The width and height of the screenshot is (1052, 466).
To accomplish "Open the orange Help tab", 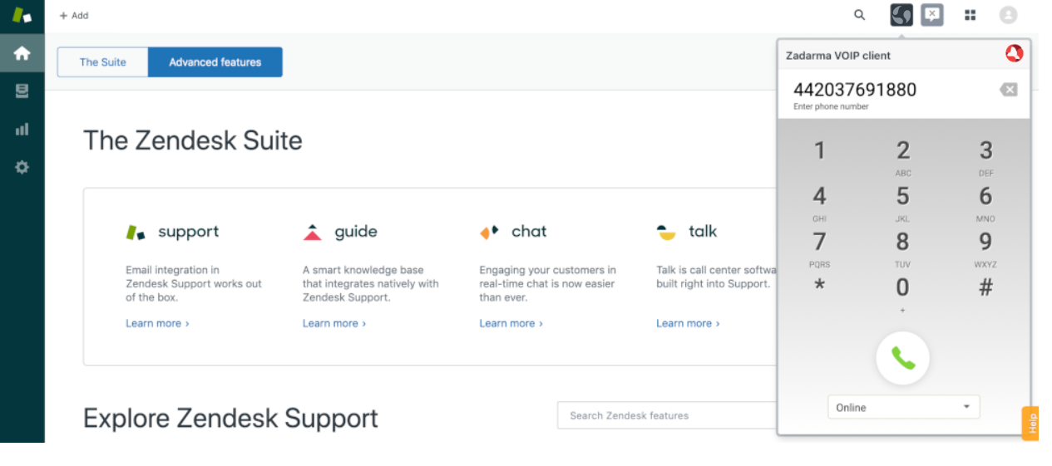I will tap(1031, 423).
